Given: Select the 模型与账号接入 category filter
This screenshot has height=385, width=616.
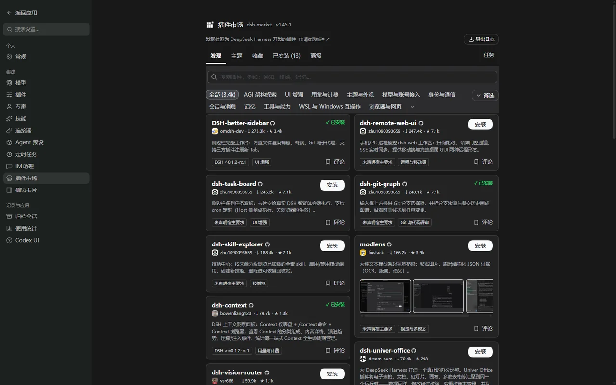Looking at the screenshot, I should 401,95.
